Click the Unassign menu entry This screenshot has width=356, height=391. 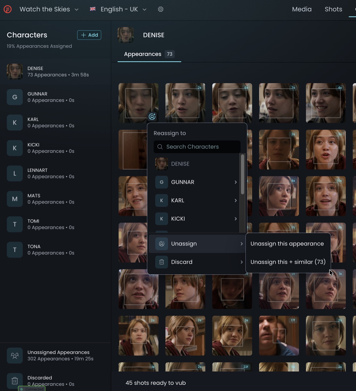(197, 244)
